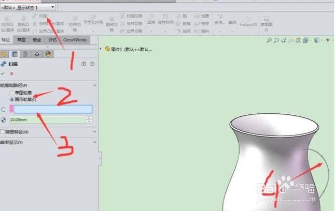
Task: Select the Intersect (相交) tool
Action: point(202,24)
